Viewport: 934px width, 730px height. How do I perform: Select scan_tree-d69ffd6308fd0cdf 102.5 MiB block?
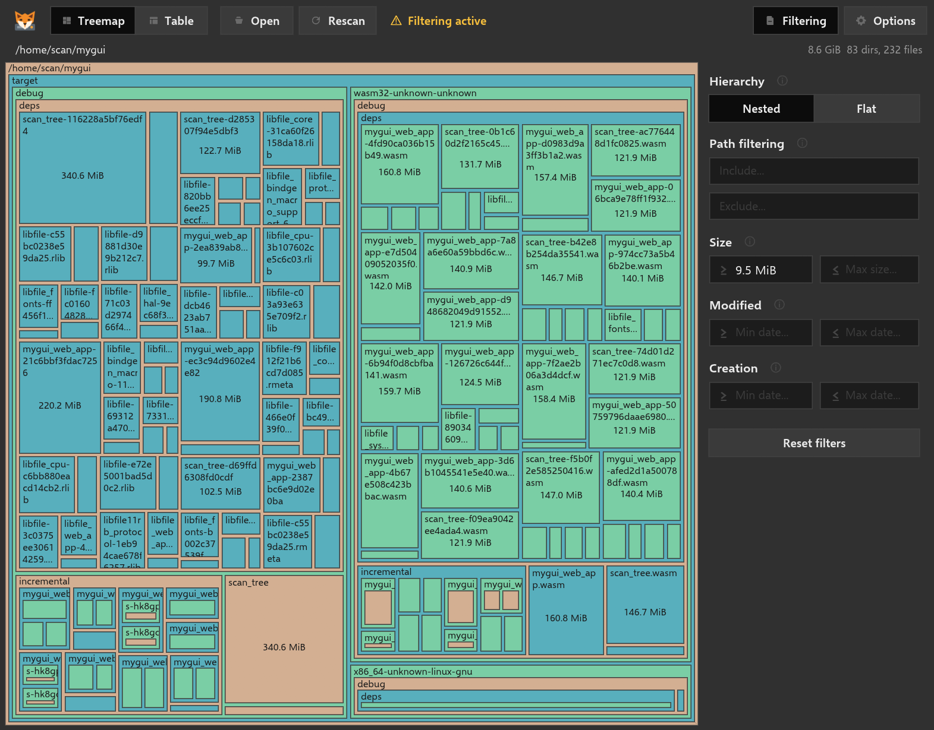[220, 484]
